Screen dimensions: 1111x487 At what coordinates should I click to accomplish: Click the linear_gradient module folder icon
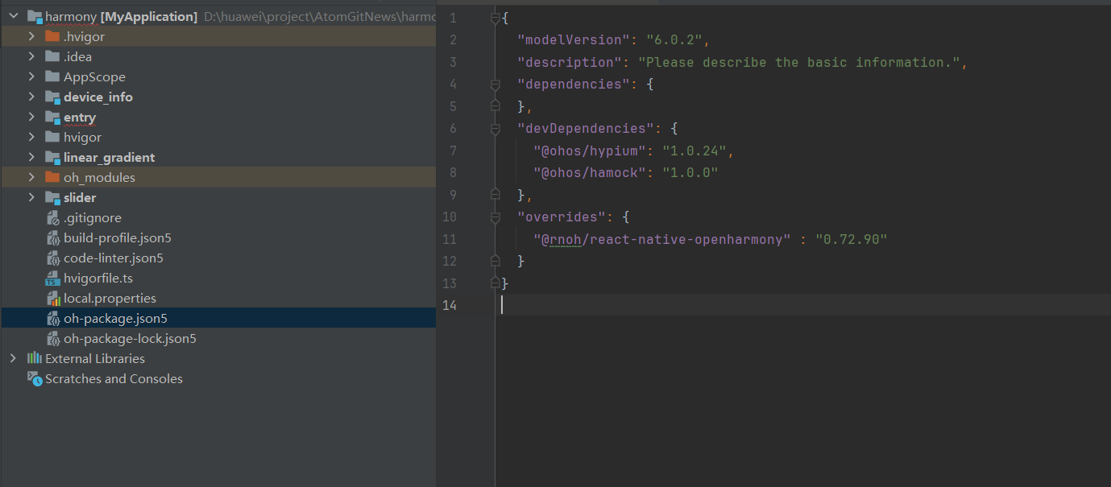52,157
